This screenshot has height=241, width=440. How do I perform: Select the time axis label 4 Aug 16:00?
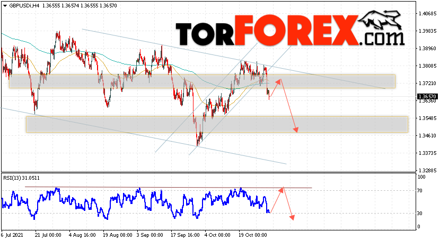point(82,235)
